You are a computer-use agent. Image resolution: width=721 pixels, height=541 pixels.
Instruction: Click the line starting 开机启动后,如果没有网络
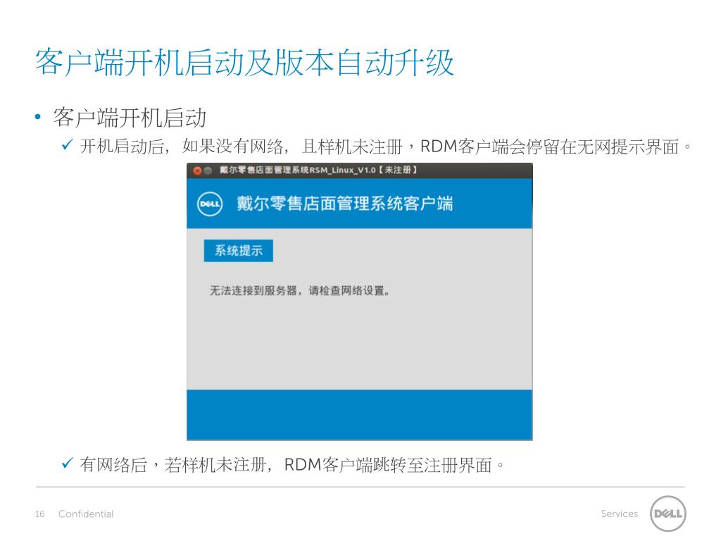[385, 147]
